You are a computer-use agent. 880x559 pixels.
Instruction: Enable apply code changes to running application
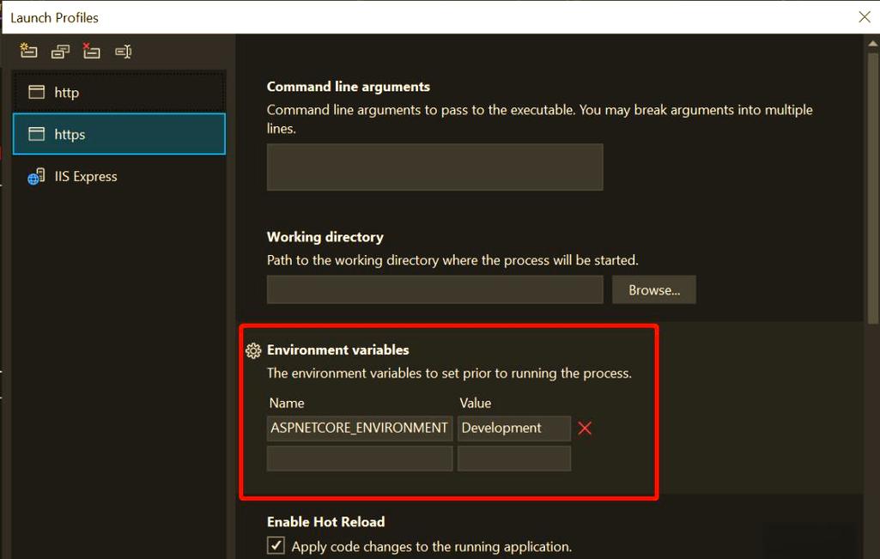pyautogui.click(x=275, y=546)
